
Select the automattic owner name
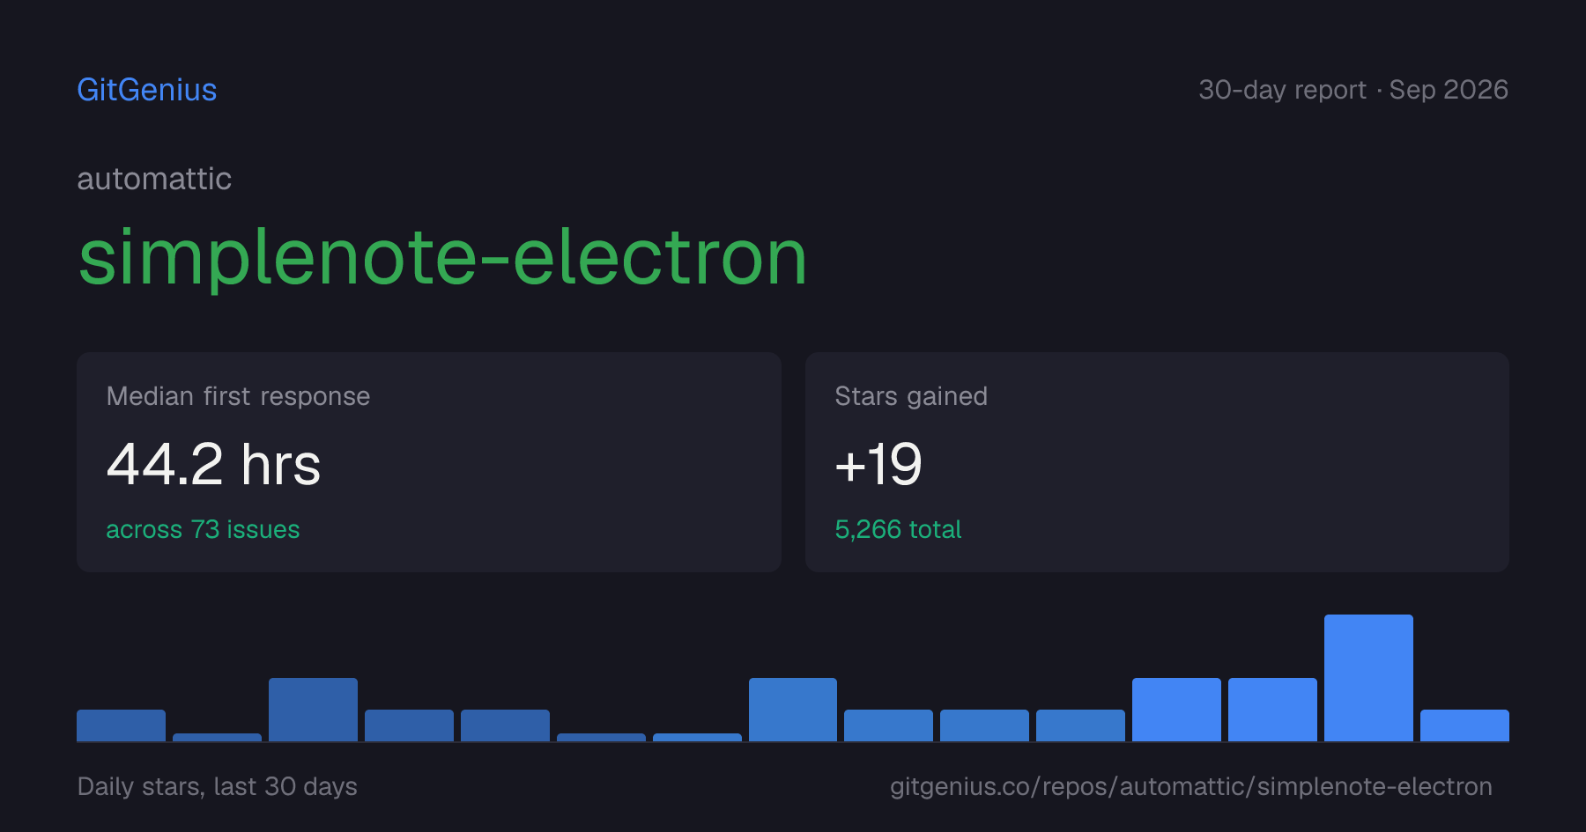click(x=154, y=179)
